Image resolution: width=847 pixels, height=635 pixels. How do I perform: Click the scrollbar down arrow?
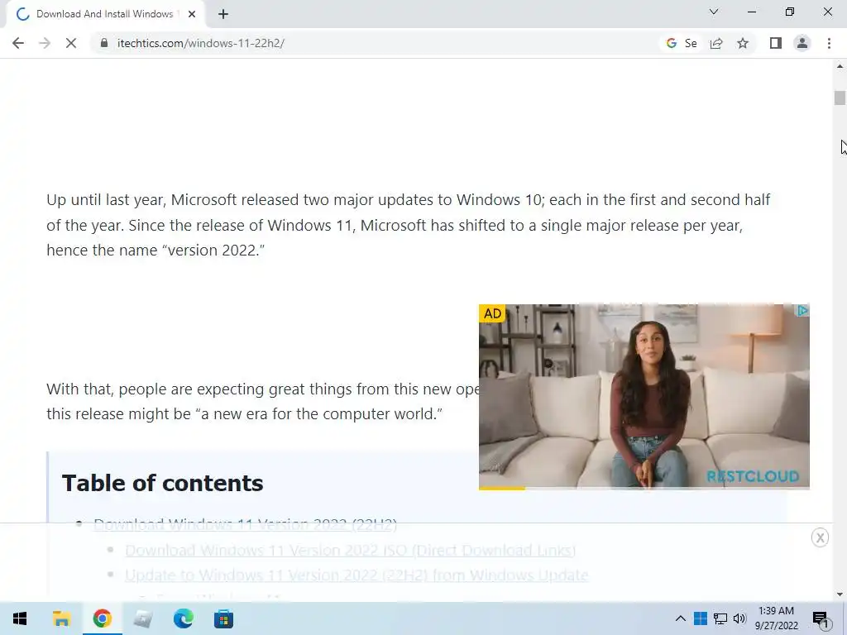point(840,594)
